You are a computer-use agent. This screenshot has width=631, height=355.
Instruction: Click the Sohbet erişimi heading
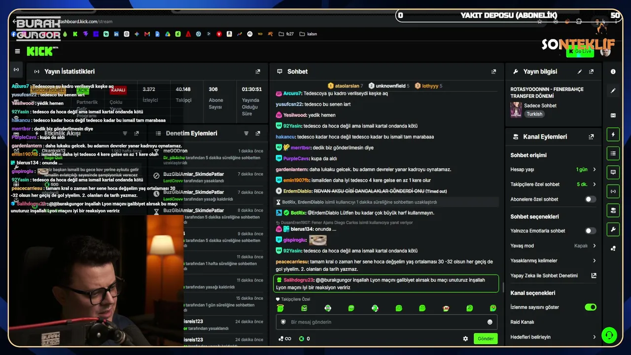point(528,155)
